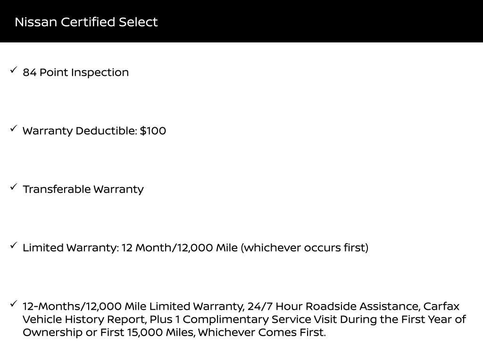Click the checkmark beside the 12-Months/12,000 Mile paragraph
This screenshot has height=362, width=483.
click(14, 304)
